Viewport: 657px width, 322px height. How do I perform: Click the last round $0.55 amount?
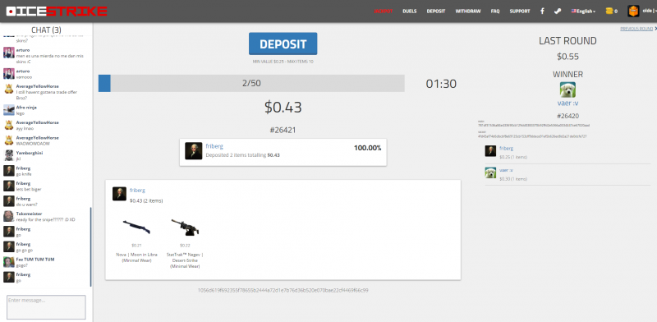pos(567,57)
